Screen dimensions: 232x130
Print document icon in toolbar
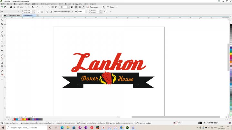tap(22, 7)
